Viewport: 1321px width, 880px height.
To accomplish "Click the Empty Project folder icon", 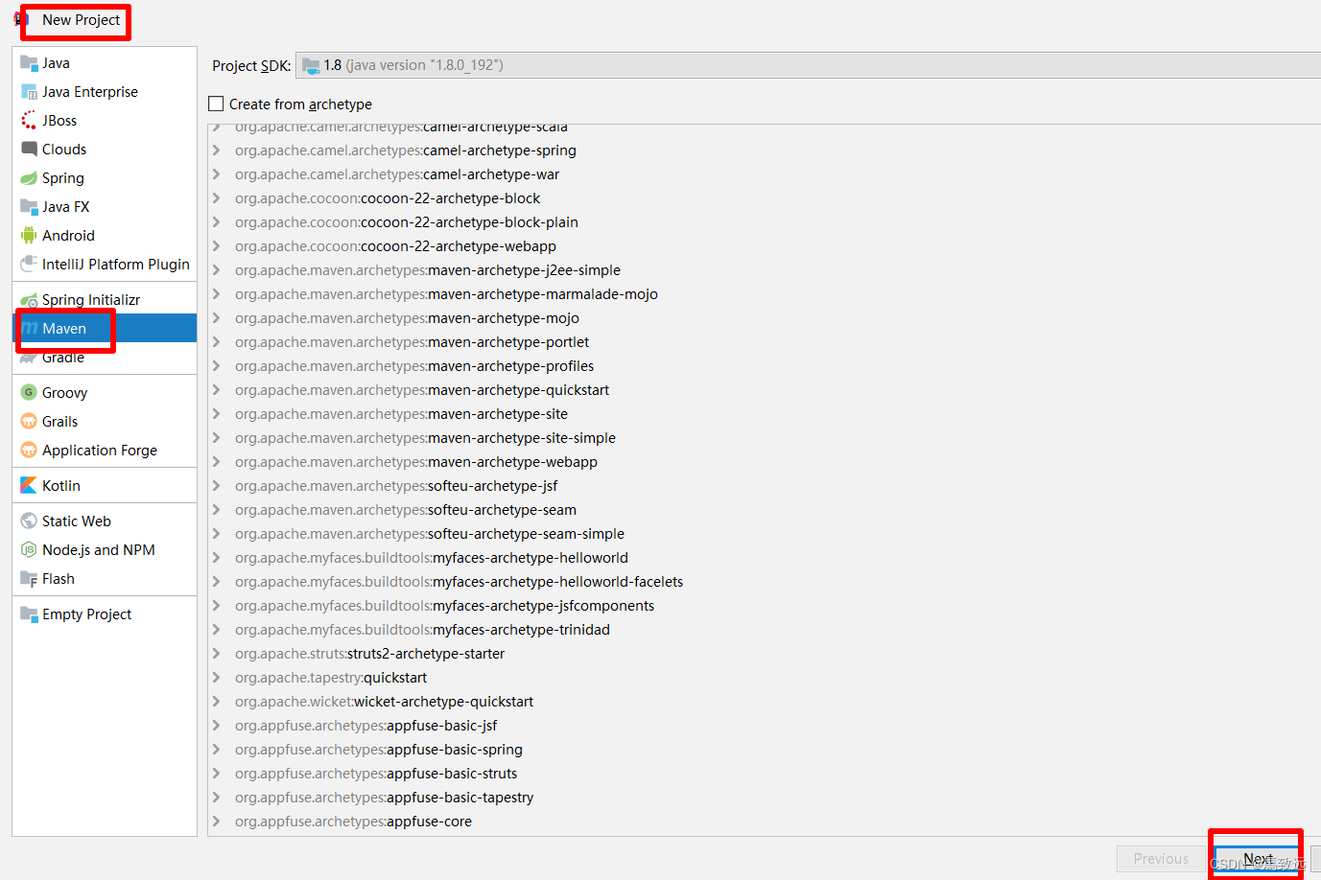I will (x=29, y=614).
